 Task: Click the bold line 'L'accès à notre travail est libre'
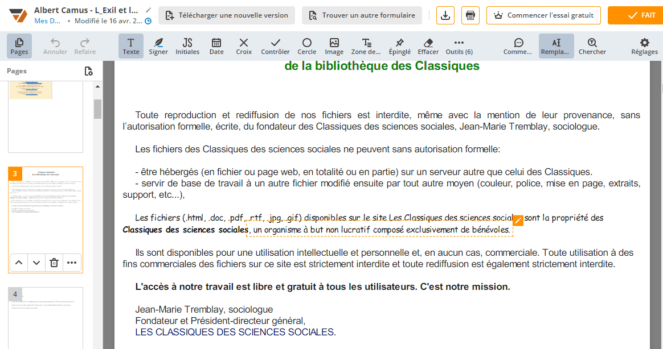(322, 286)
